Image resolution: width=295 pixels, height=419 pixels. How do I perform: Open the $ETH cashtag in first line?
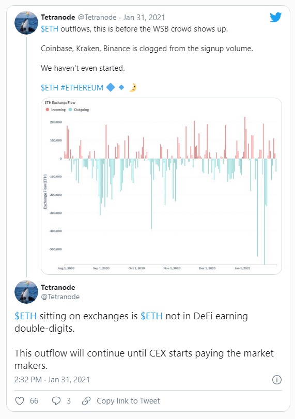(50, 29)
